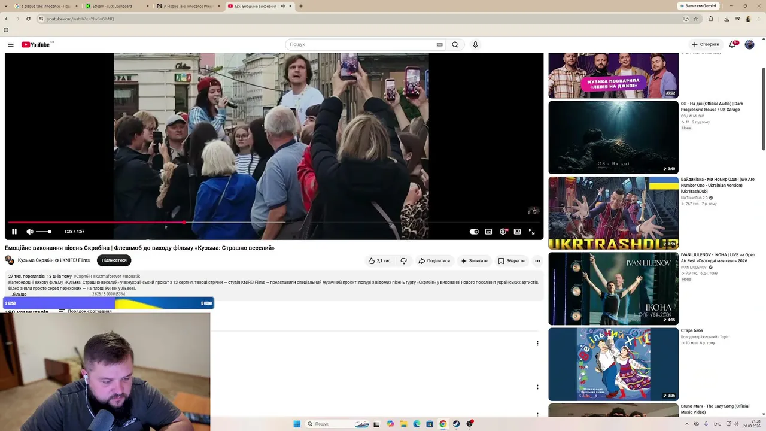Open the Chrome three-dot menu
Screen dimensions: 766x431
[760, 19]
